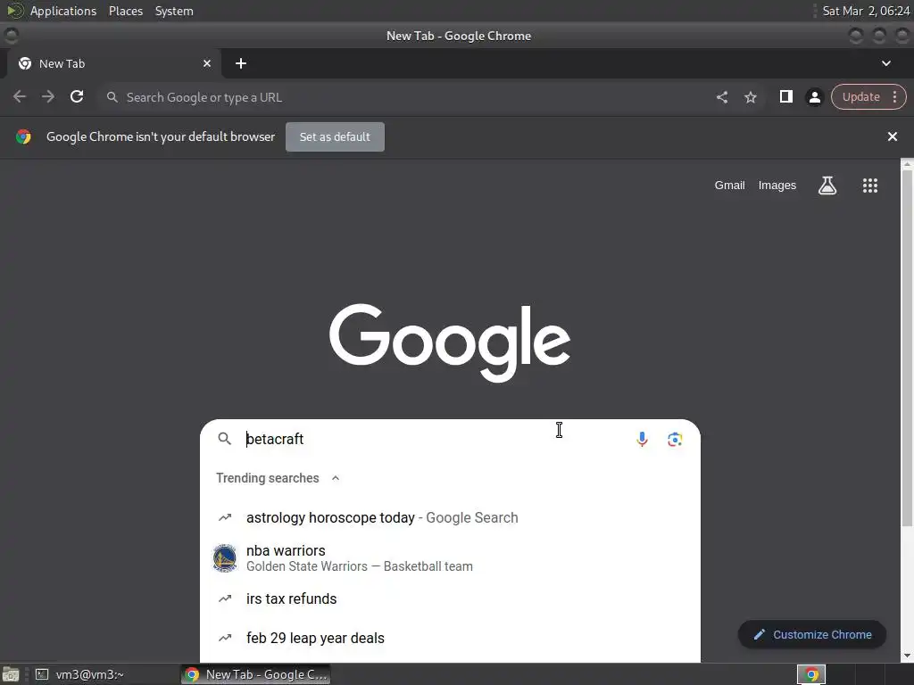The image size is (914, 685).
Task: Collapse the Trending searches section
Action: (336, 478)
